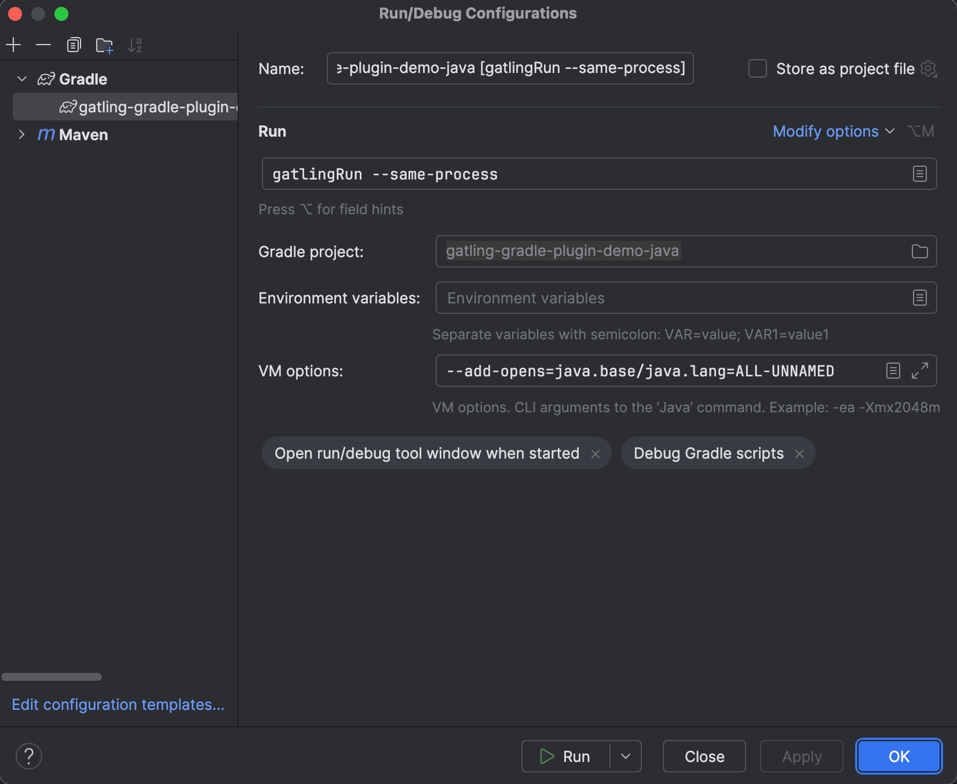Create a new configuration folder
The image size is (957, 784).
tap(104, 45)
